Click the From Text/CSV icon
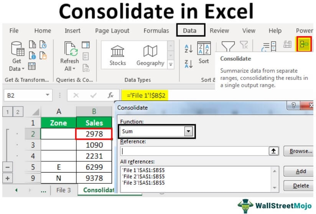This screenshot has height=214, width=316. [x=32, y=44]
